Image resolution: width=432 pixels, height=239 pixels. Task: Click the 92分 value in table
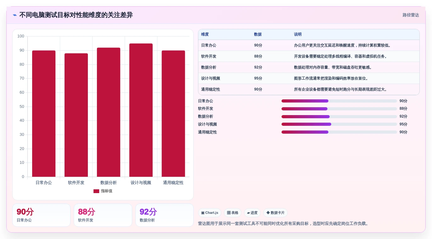(258, 67)
